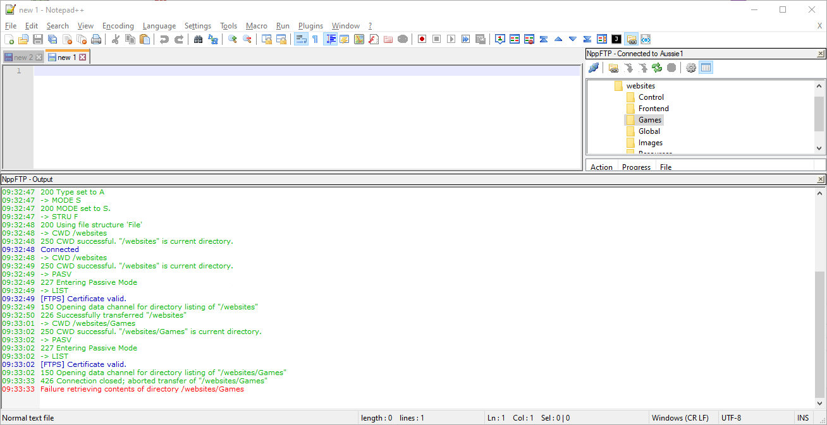Open Document Map panel icon
Image resolution: width=827 pixels, height=425 pixels.
pyautogui.click(x=359, y=39)
